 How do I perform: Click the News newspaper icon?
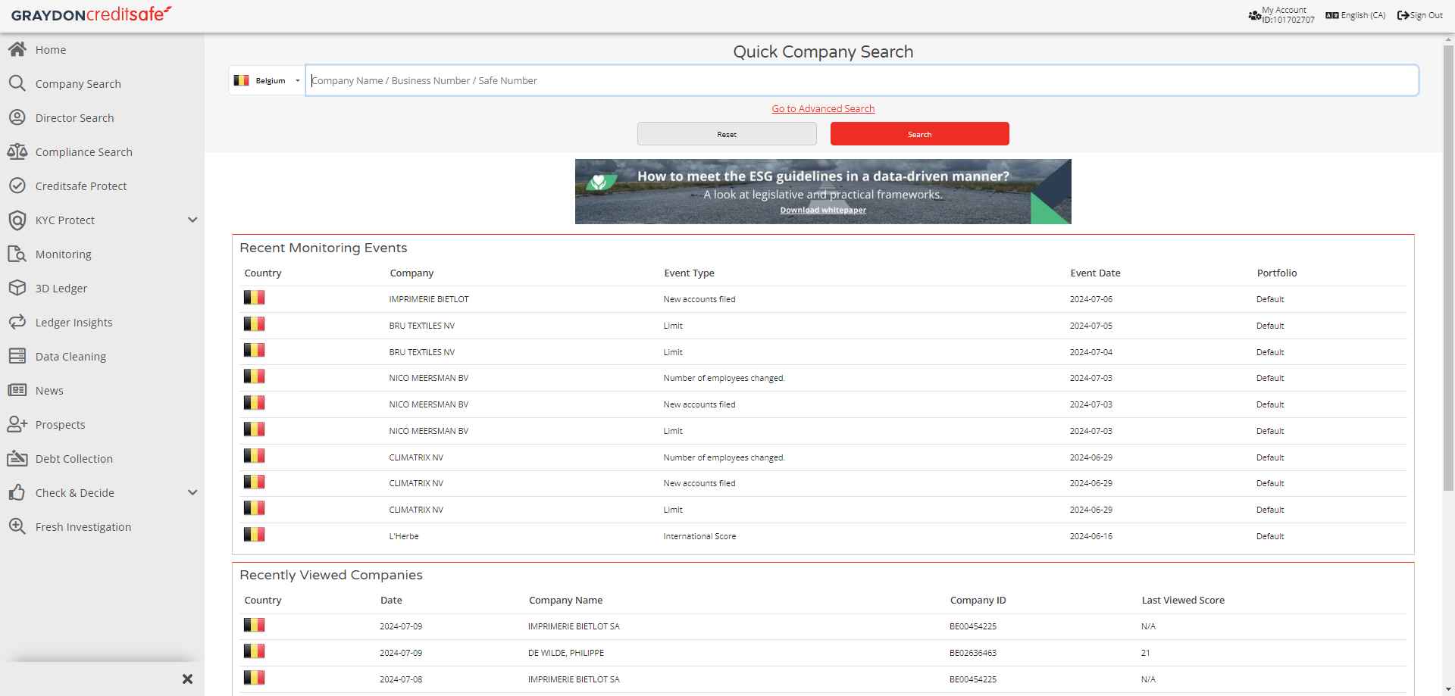pos(17,390)
